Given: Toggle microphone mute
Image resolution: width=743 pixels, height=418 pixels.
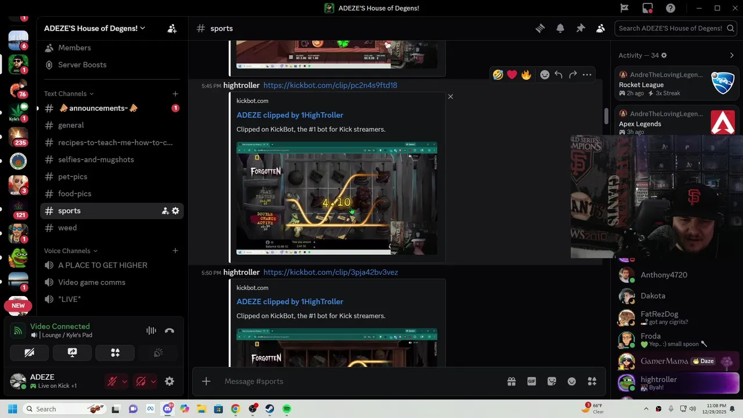Looking at the screenshot, I should click(112, 381).
